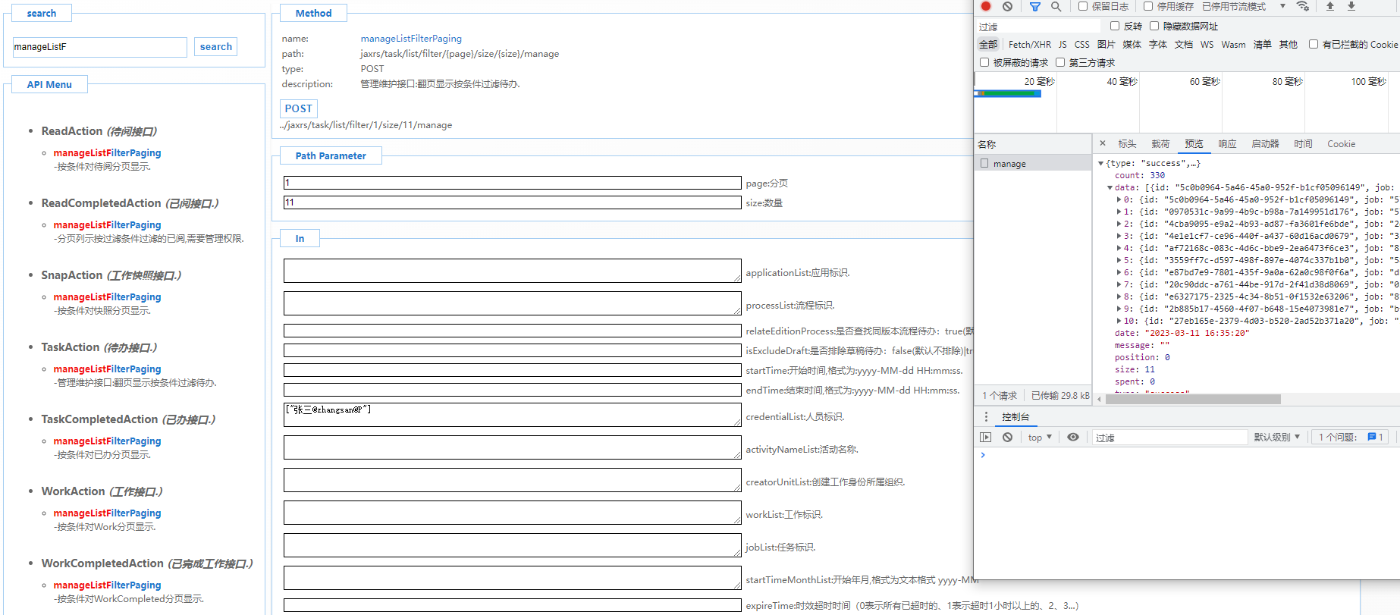The width and height of the screenshot is (1400, 615).
Task: Open the issues counter badge
Action: point(1351,438)
